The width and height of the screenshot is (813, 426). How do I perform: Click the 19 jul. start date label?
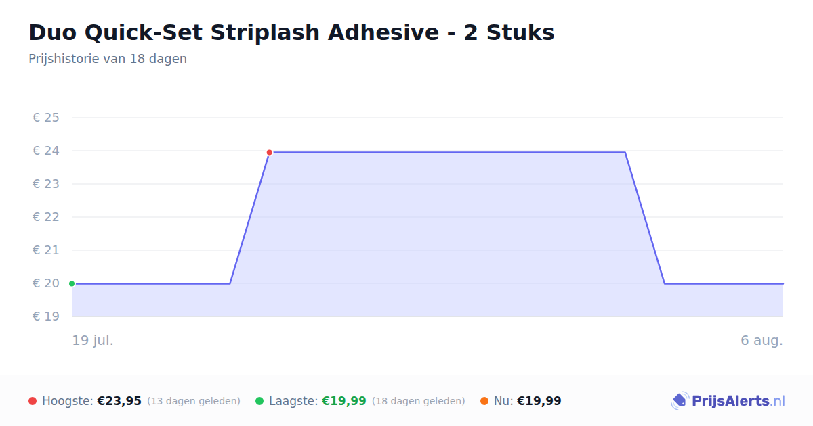[93, 340]
